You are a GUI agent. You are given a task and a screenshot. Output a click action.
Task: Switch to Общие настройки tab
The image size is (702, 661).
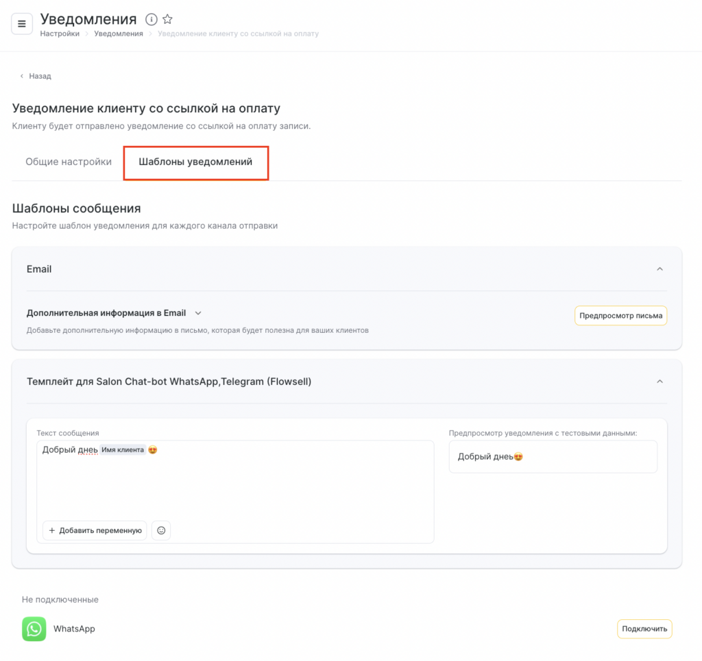point(69,162)
